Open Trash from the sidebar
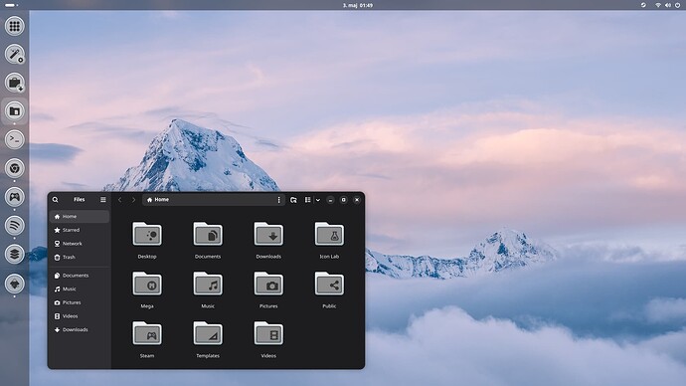686x386 pixels. 80,258
